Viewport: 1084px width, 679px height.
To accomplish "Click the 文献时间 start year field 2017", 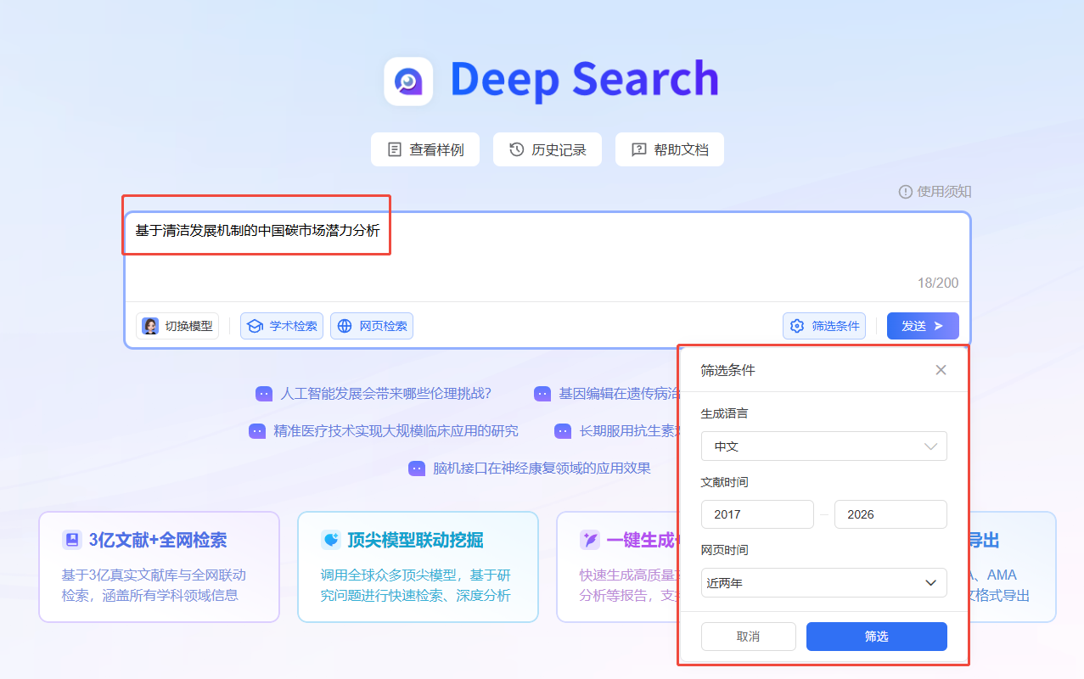I will pyautogui.click(x=757, y=514).
